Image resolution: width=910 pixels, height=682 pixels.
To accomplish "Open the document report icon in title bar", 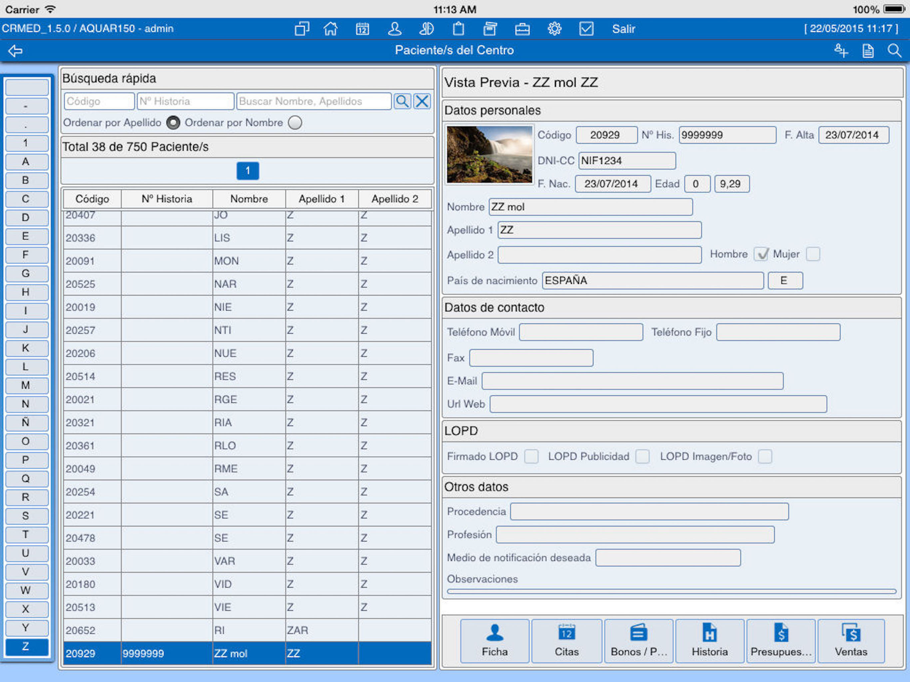I will [868, 51].
